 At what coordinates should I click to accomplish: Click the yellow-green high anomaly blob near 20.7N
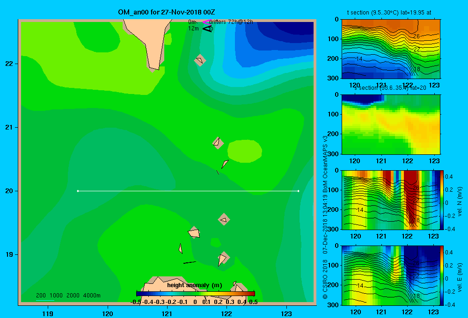click(245, 151)
